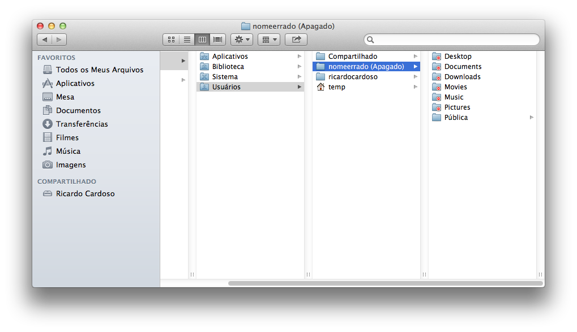The width and height of the screenshot is (577, 332).
Task: Go forward with the right arrow button
Action: point(59,40)
